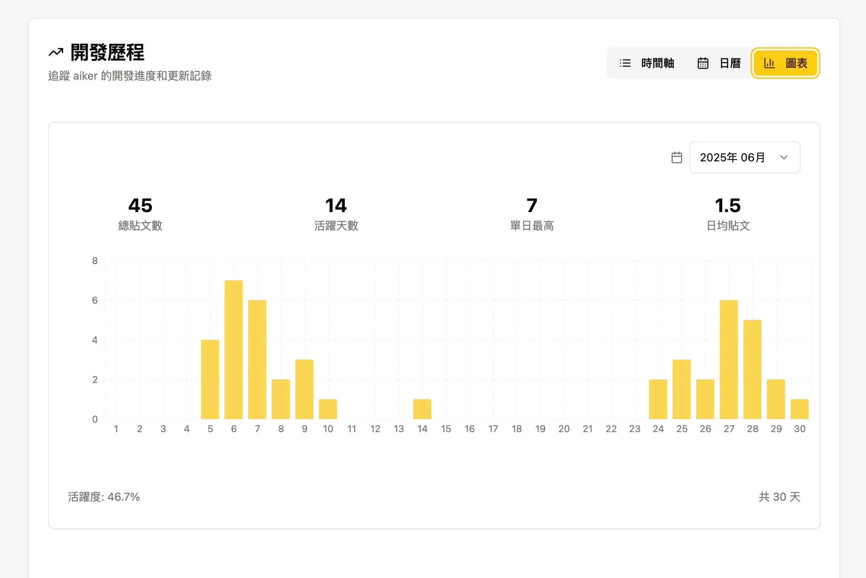Viewport: 866px width, 578px height.
Task: Click the calendar icon next to the month selector
Action: [x=676, y=157]
